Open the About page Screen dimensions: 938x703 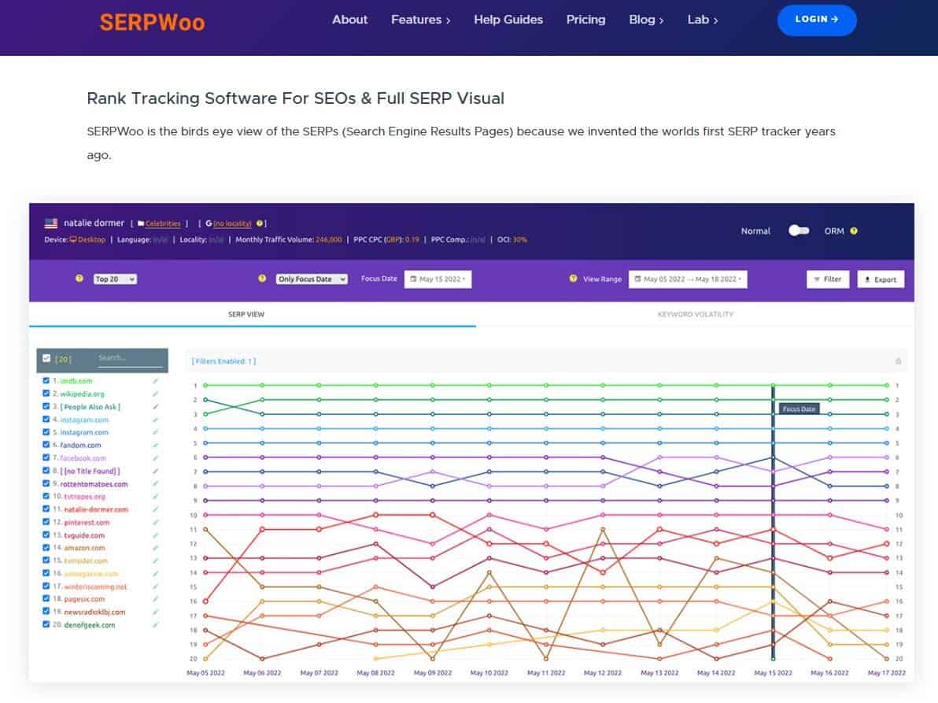[350, 20]
